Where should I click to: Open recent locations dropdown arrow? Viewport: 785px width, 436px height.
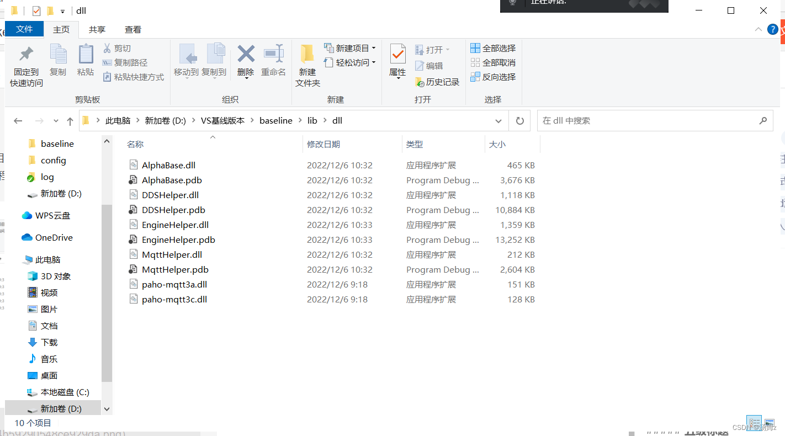pyautogui.click(x=56, y=121)
